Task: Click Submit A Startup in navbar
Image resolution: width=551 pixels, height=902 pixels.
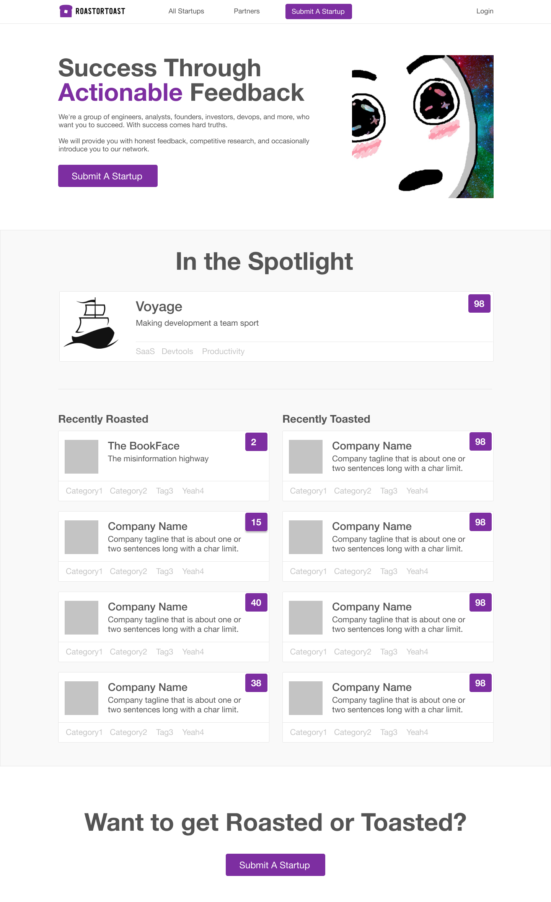Action: click(x=319, y=11)
